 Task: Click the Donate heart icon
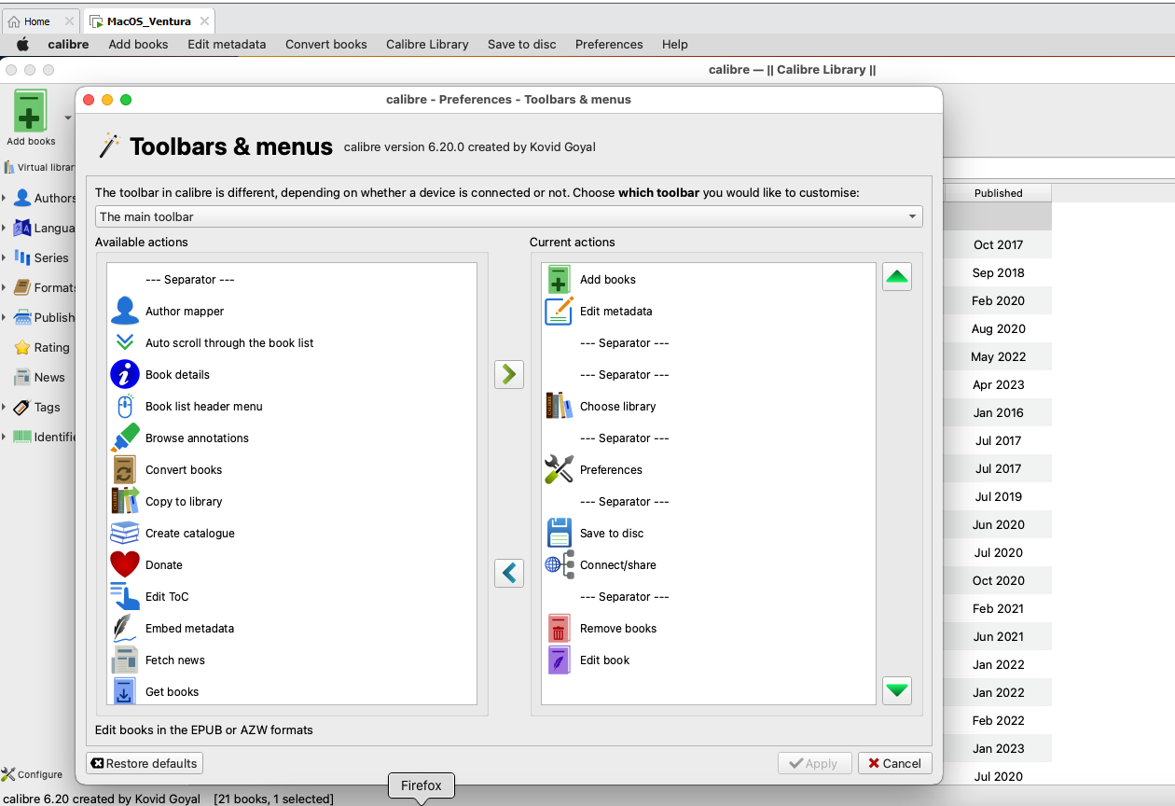pos(125,564)
